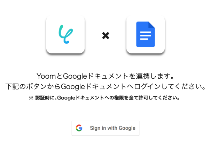Select the heading line "YoomとGoogleドキュメントを連携します。"

coord(106,76)
